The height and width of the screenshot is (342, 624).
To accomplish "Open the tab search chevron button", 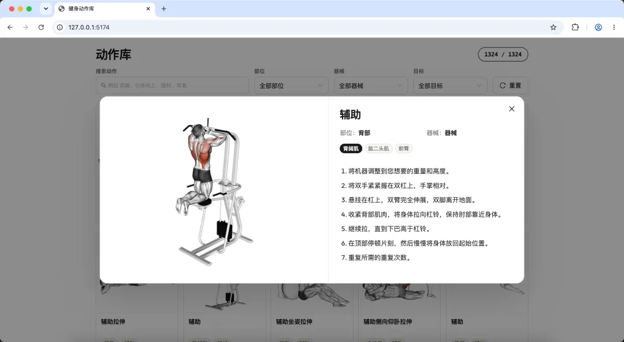I will click(x=46, y=9).
